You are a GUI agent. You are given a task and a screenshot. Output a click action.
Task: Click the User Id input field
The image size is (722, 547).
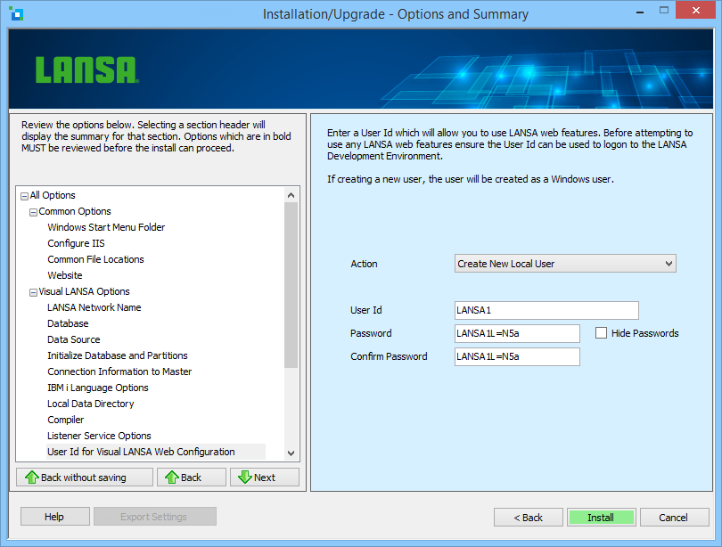pos(546,310)
